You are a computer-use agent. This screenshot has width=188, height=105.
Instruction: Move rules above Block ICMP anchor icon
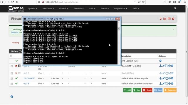point(160,66)
